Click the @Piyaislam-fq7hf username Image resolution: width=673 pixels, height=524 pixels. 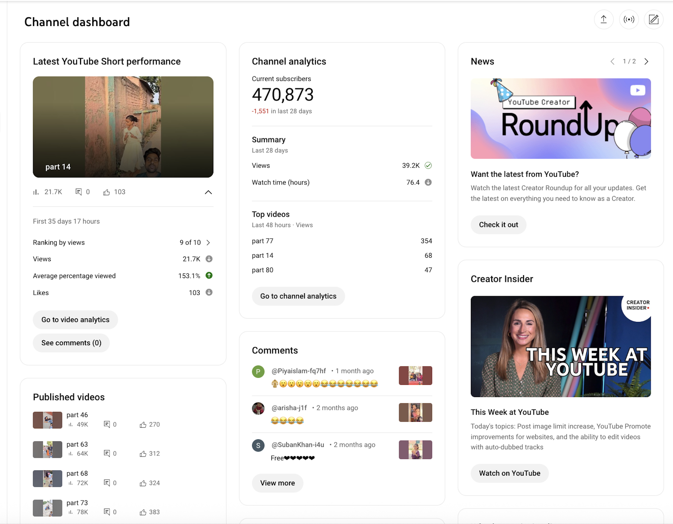[x=299, y=371]
